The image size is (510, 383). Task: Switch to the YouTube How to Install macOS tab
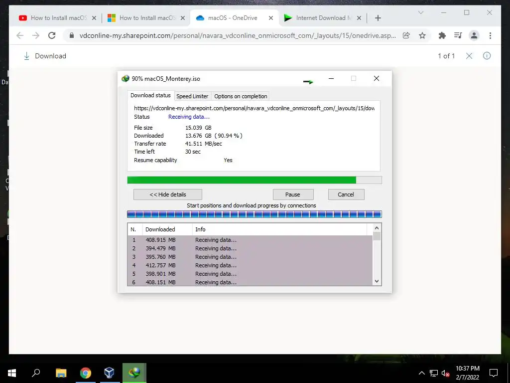click(x=59, y=18)
